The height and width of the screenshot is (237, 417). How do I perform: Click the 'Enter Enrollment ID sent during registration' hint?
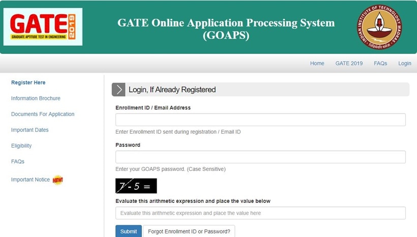178,132
